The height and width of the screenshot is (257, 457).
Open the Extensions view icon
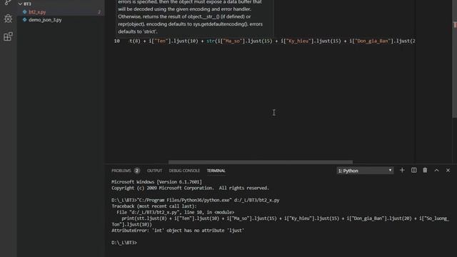[8, 36]
